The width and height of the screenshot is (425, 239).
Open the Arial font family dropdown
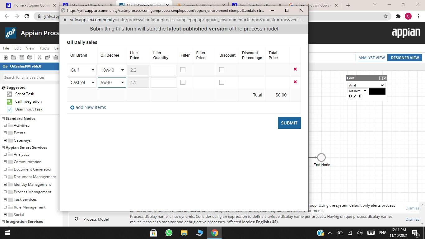coord(367,85)
